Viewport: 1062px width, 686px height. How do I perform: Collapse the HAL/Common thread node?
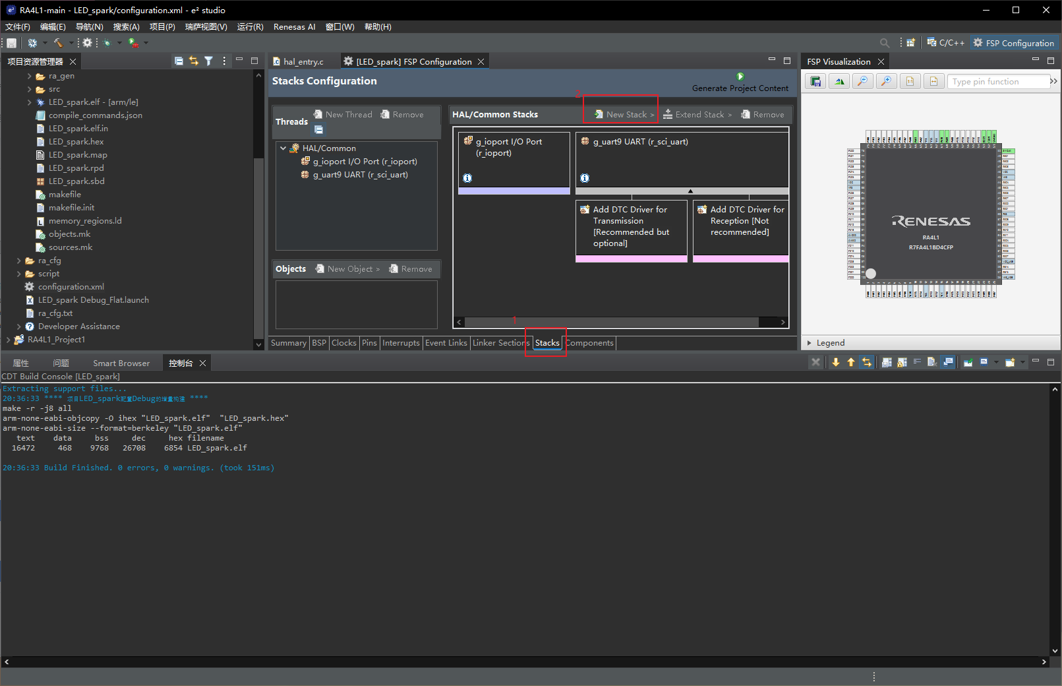coord(283,148)
